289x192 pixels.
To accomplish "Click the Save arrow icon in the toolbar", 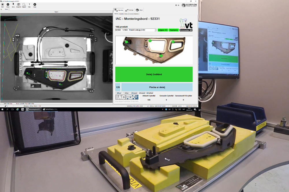I will [13, 5].
